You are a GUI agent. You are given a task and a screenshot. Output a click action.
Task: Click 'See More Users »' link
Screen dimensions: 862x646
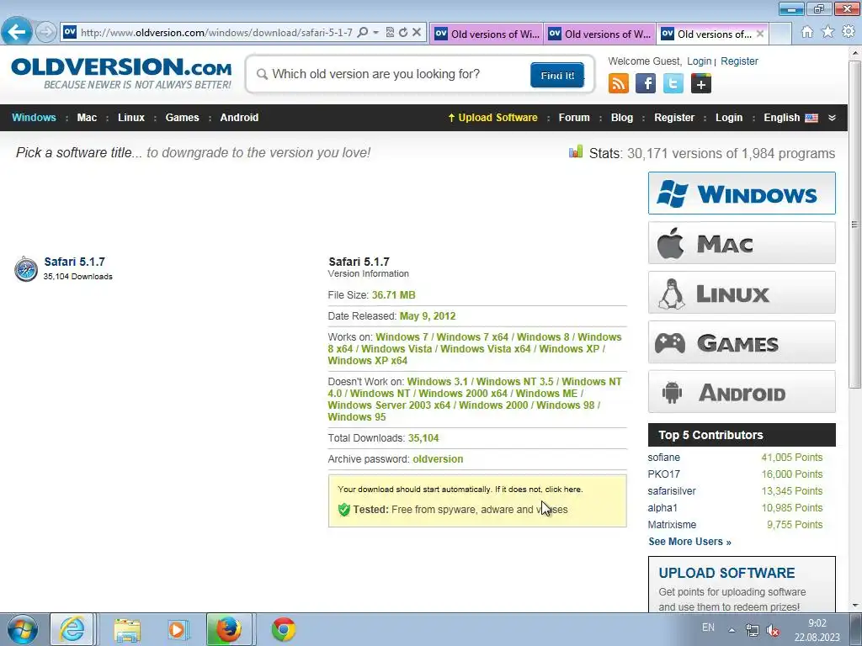tap(689, 542)
